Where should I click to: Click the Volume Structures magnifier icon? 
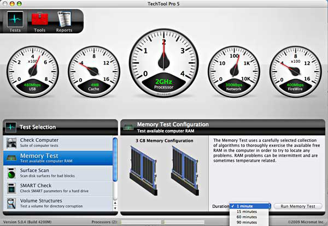tap(11, 204)
